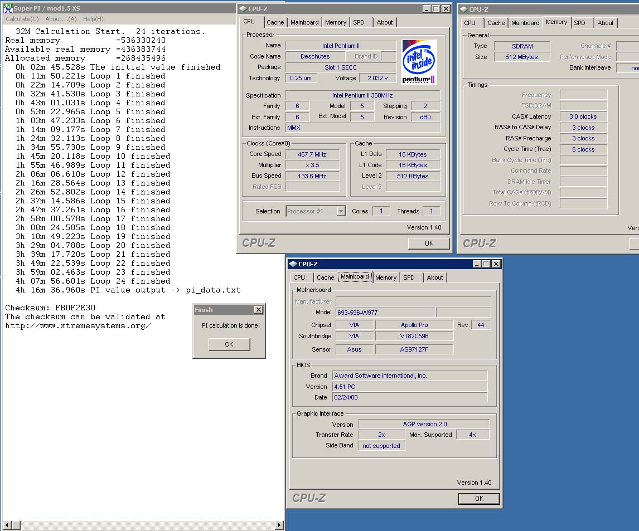Viewport: 639px width, 531px height.
Task: Click the Voltage 2.032 v field
Action: click(x=377, y=78)
